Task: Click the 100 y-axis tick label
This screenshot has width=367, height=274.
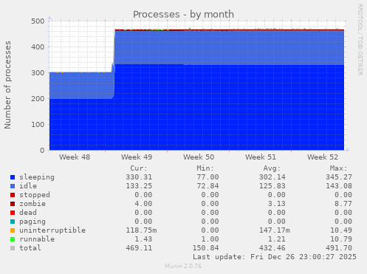Action: click(x=38, y=125)
